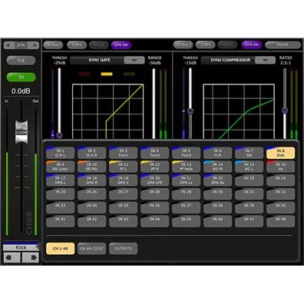304x304 pixels.
Task: Click the CH08 channel fader cap
Action: pos(21,132)
